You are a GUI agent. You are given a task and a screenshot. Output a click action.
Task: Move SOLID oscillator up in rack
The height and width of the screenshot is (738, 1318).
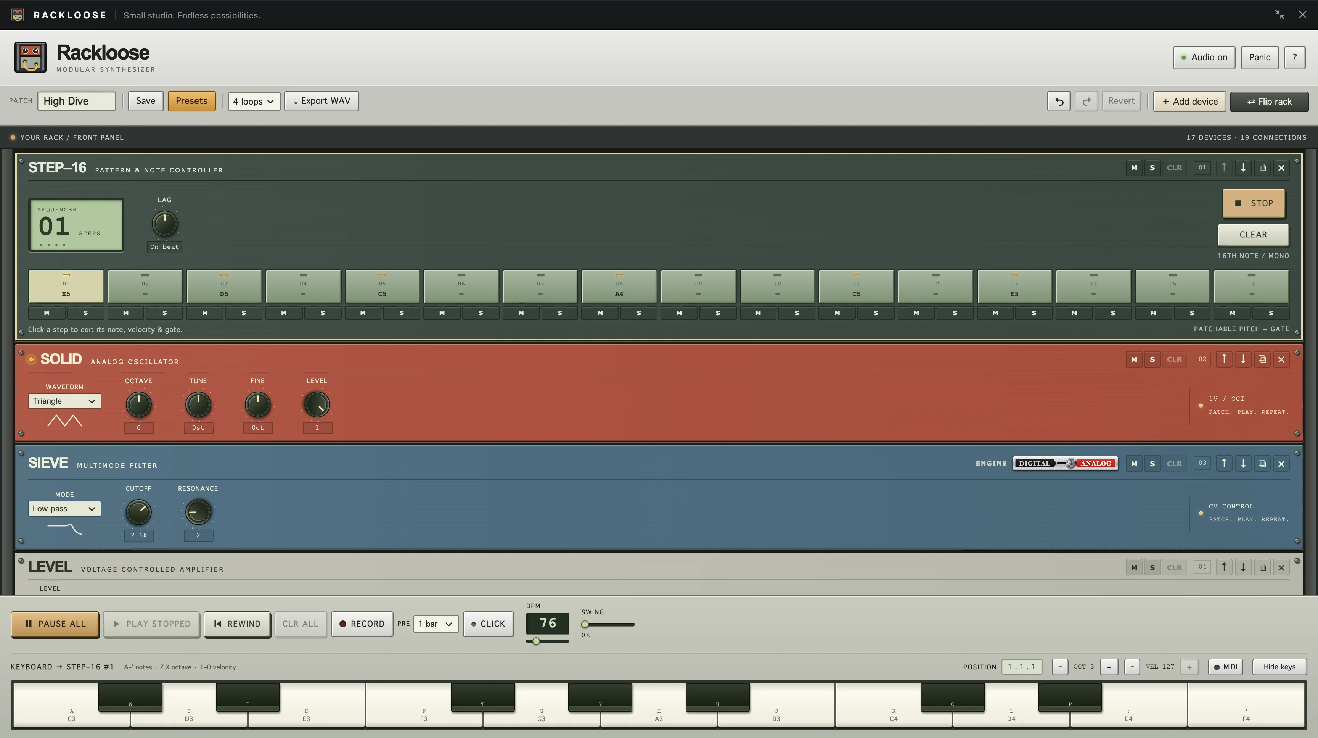[1224, 359]
